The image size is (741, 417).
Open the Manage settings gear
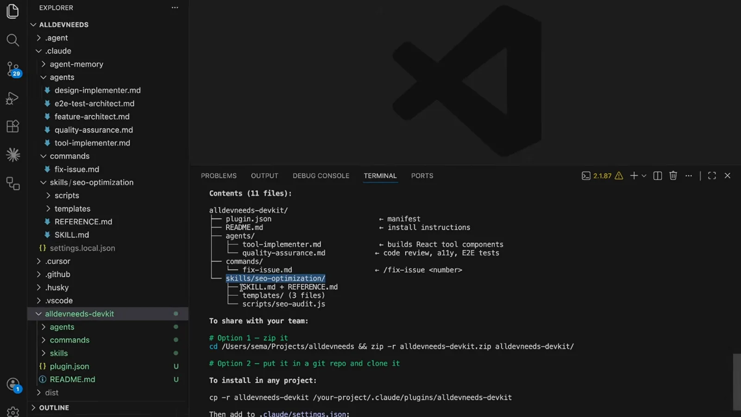point(13,411)
